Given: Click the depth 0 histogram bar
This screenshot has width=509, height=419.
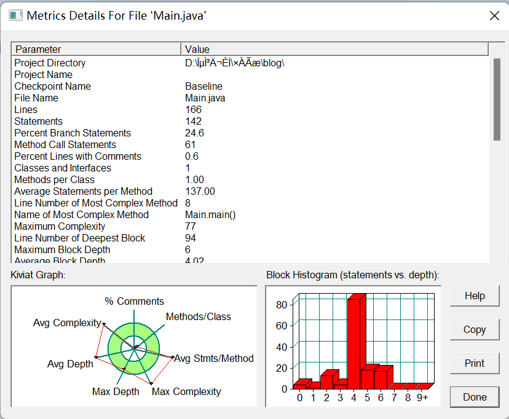Looking at the screenshot, I should tap(302, 385).
